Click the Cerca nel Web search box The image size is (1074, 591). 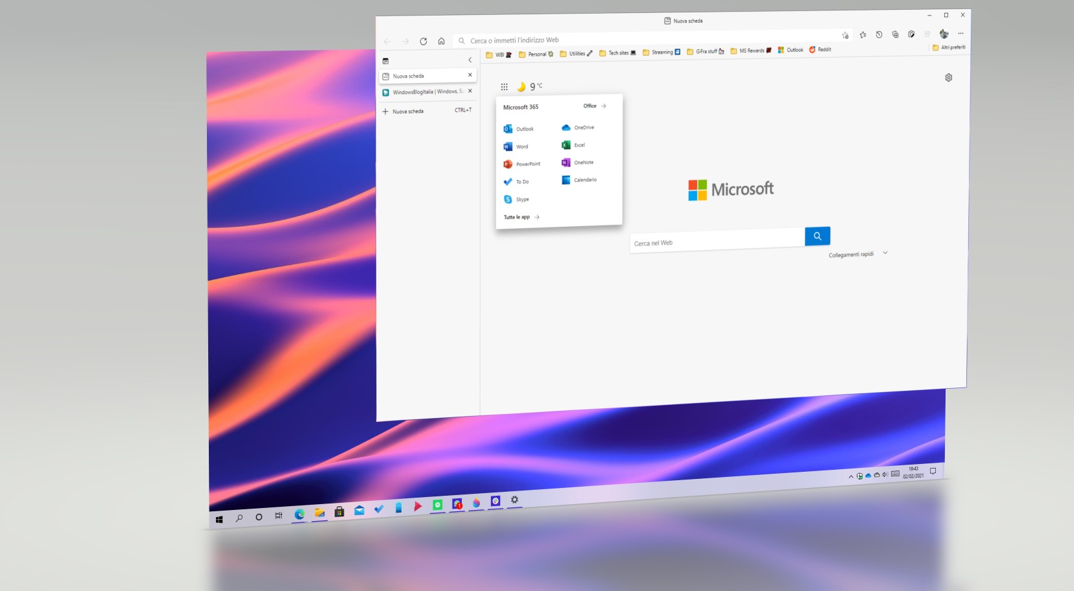click(x=717, y=240)
